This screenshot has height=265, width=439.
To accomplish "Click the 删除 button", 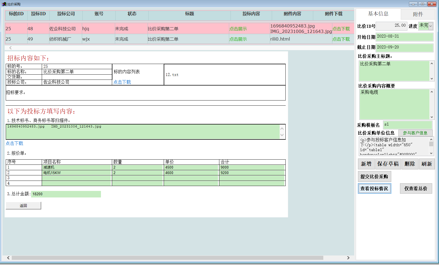I will [x=410, y=164].
